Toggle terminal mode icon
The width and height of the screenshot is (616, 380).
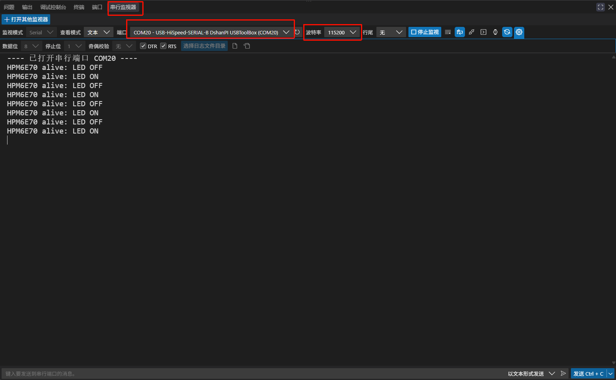[483, 32]
